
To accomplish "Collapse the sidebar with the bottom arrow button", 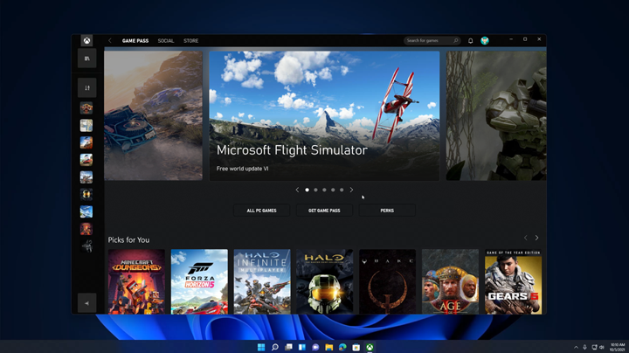I will coord(87,303).
